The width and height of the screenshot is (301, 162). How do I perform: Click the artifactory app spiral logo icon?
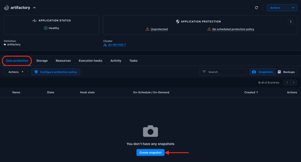pos(6,8)
